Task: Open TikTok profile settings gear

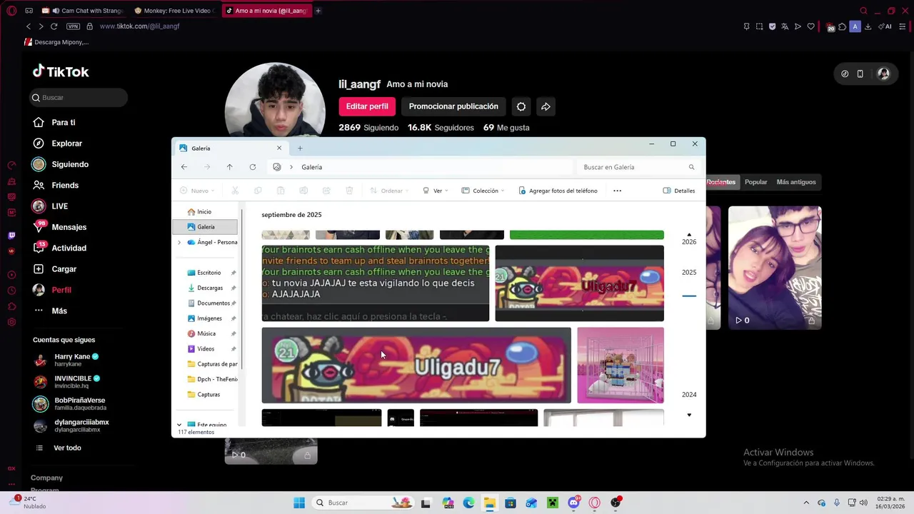Action: click(521, 106)
